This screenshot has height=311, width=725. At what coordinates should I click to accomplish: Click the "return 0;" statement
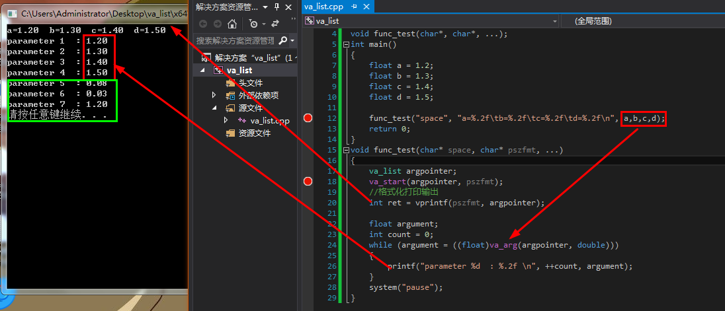click(x=390, y=129)
